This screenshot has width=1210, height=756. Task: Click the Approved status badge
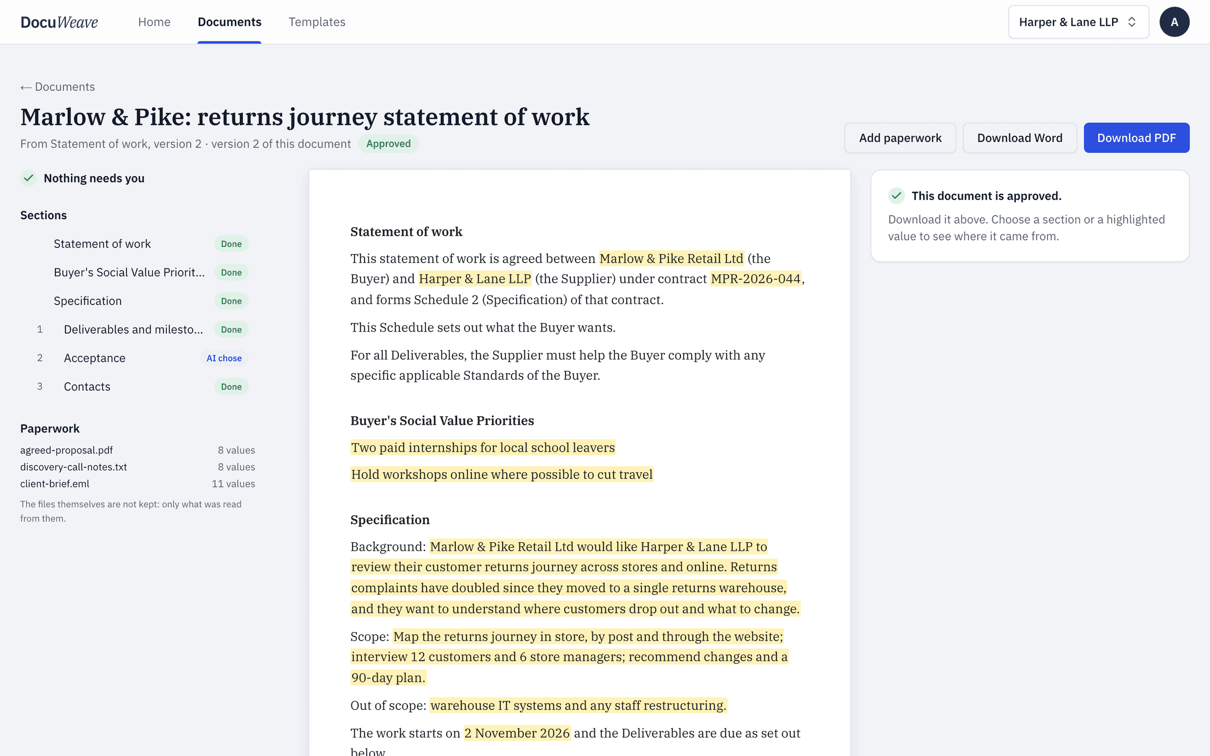[x=388, y=144]
